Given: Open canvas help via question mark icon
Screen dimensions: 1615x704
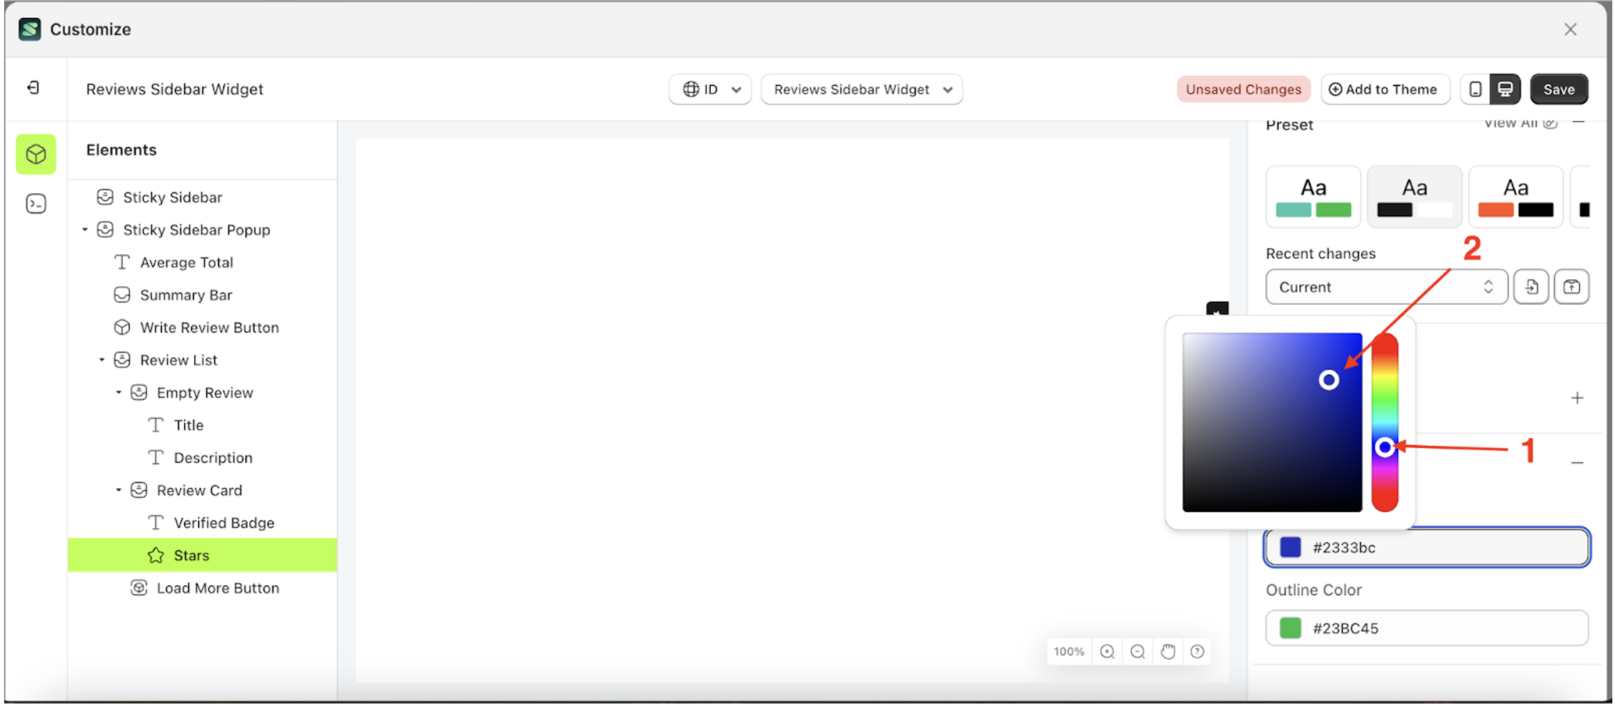Looking at the screenshot, I should [x=1197, y=651].
